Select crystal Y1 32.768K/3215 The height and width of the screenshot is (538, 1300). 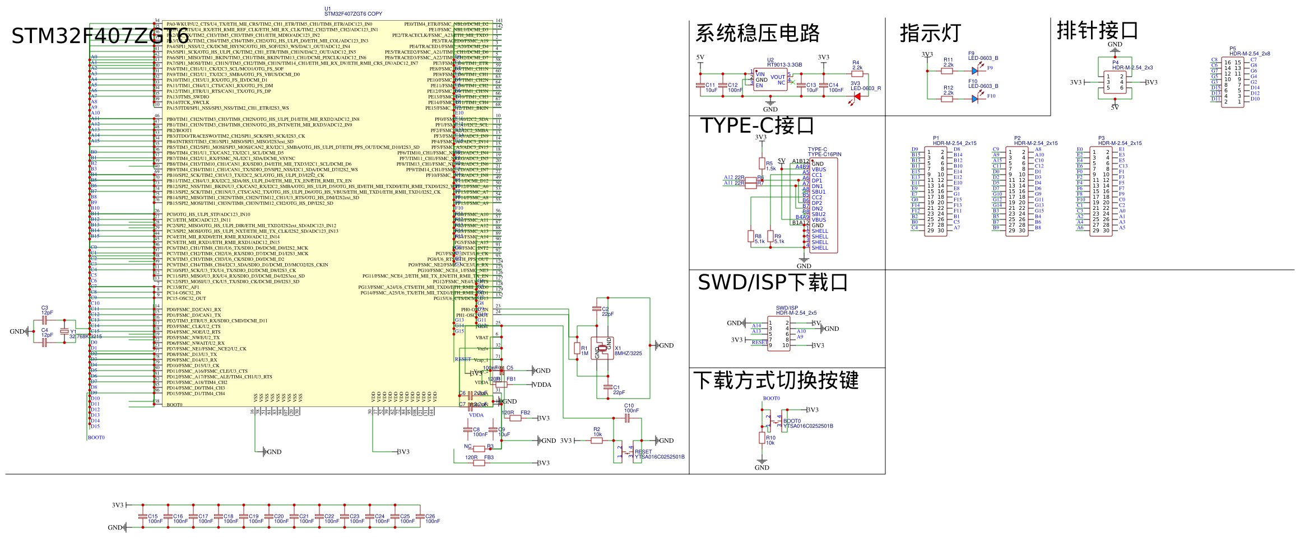pyautogui.click(x=64, y=331)
